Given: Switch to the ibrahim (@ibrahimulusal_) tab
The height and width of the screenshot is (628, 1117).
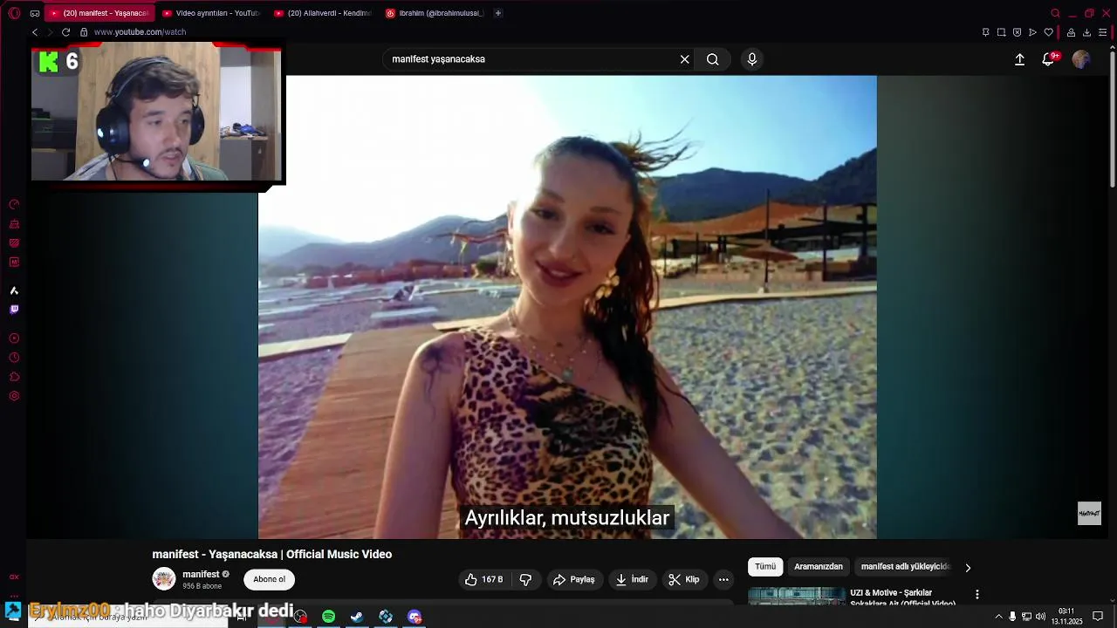Looking at the screenshot, I should pyautogui.click(x=434, y=13).
